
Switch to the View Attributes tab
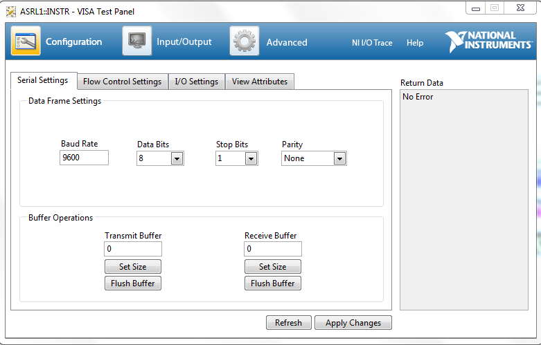260,82
